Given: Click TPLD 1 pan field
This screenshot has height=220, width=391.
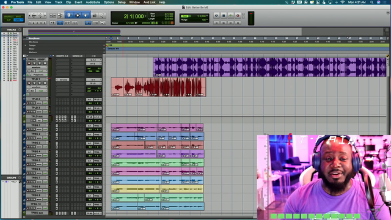Looking at the screenshot, I should (x=93, y=91).
